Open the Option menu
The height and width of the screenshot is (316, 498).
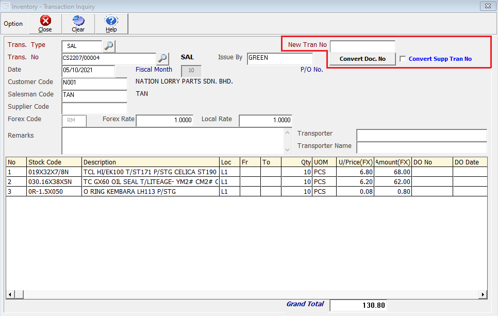pos(13,24)
